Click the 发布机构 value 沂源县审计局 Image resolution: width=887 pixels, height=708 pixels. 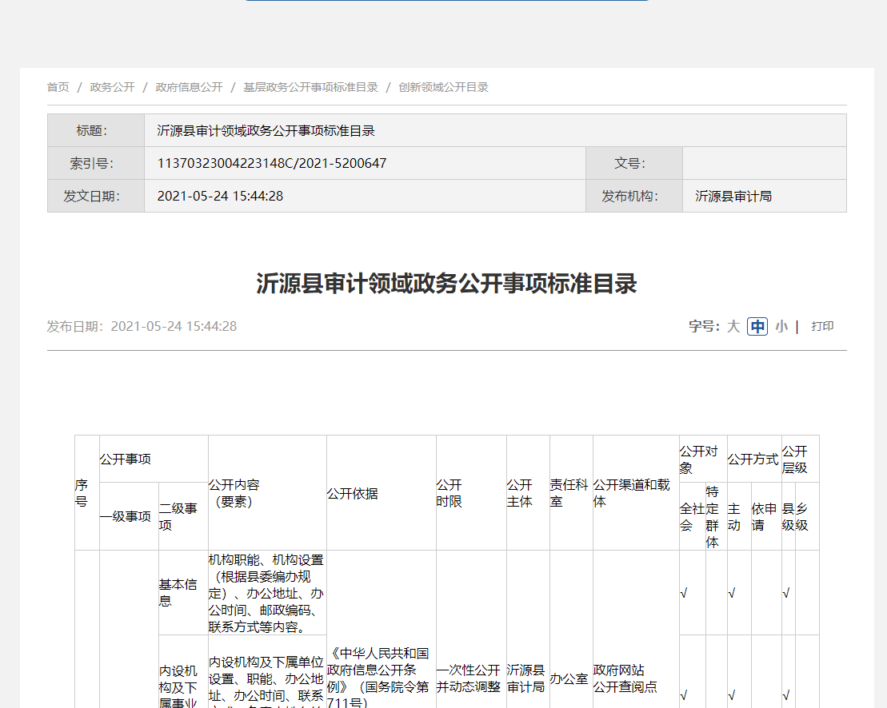733,196
